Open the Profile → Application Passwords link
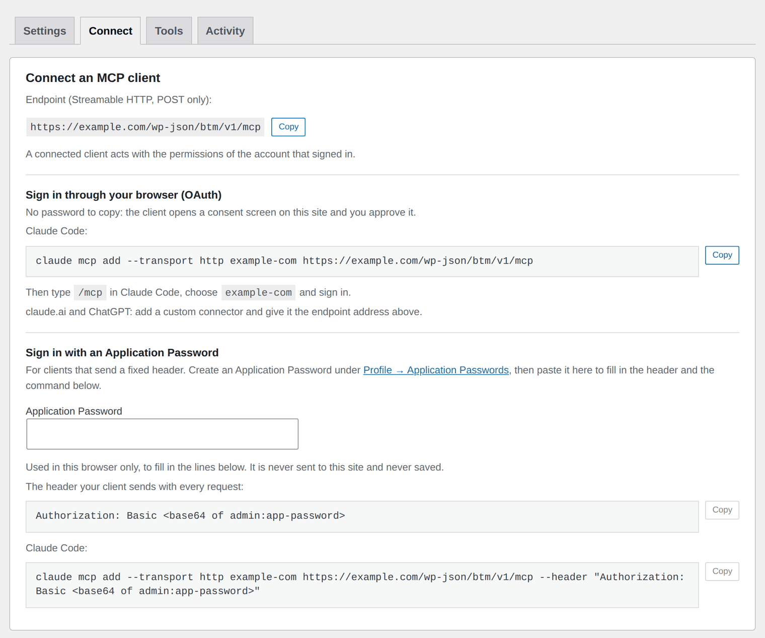The image size is (765, 638). (x=436, y=370)
